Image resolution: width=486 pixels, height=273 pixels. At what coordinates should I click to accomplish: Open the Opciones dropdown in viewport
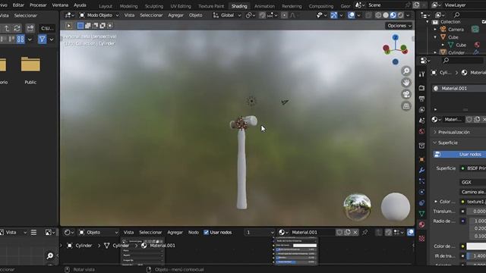point(399,26)
